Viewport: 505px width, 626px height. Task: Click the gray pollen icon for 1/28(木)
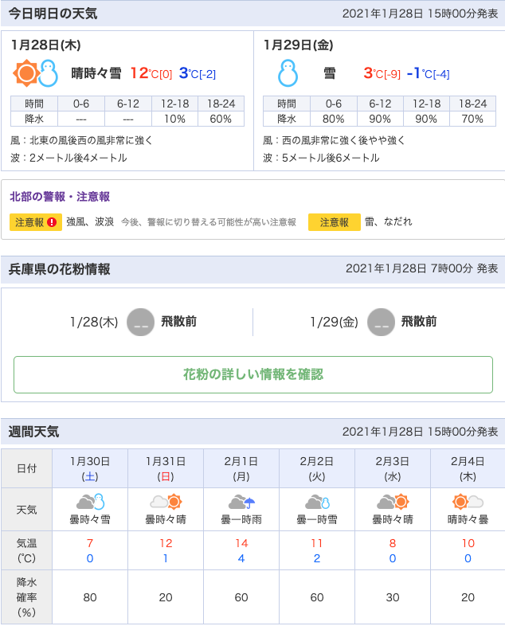pos(141,323)
